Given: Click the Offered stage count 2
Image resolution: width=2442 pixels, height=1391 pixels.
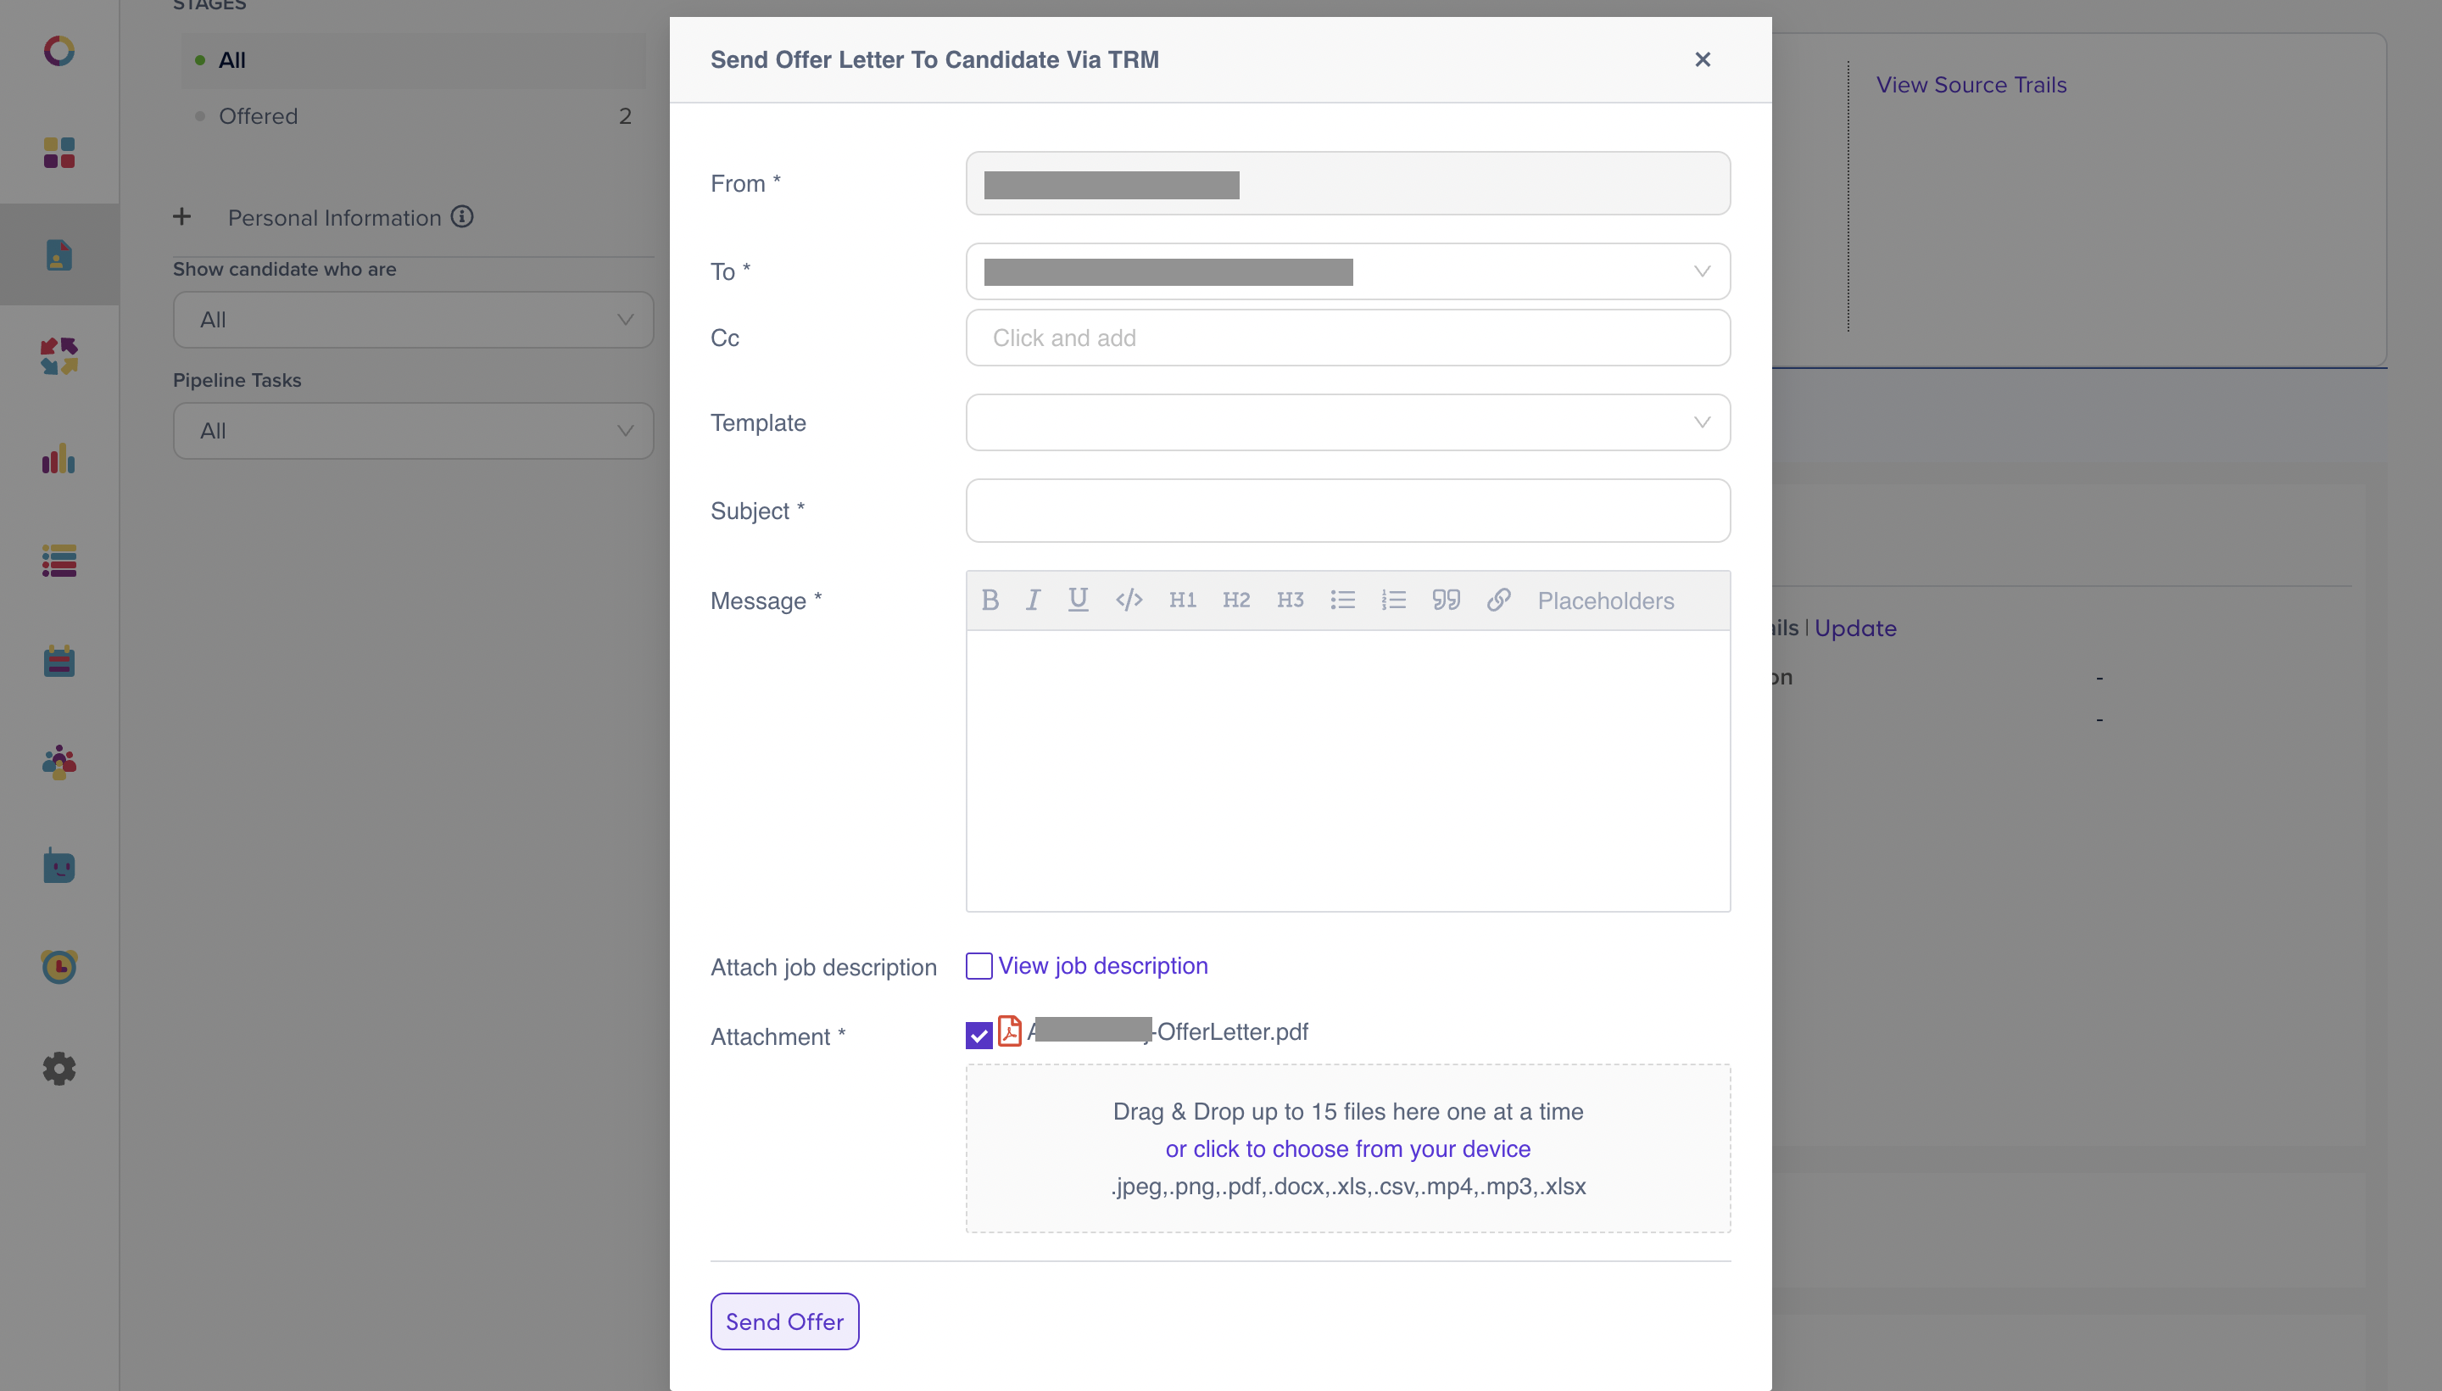Looking at the screenshot, I should tap(626, 116).
